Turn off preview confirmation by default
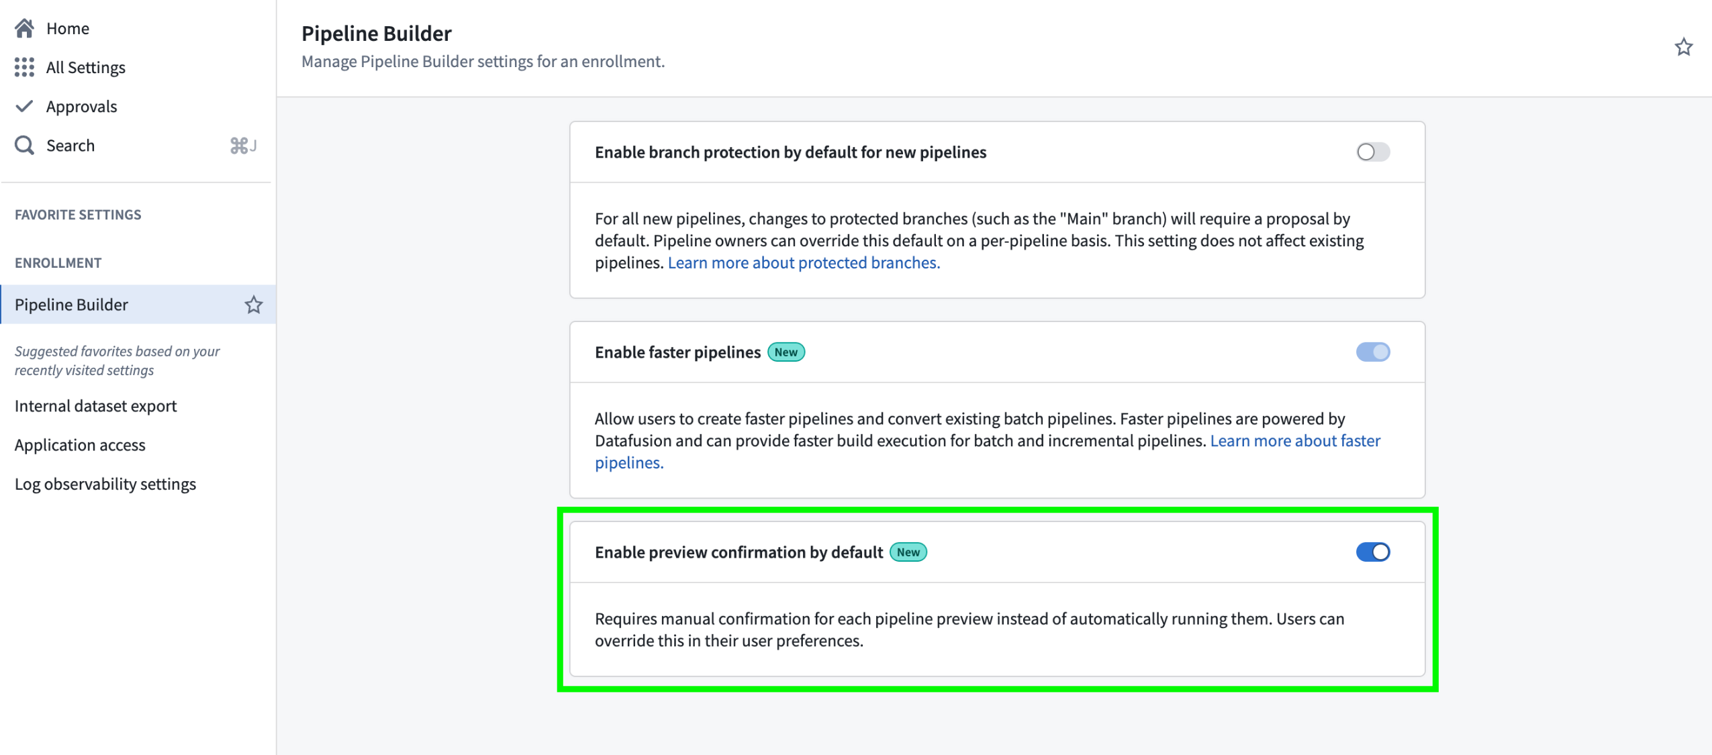This screenshot has width=1712, height=755. (x=1372, y=552)
